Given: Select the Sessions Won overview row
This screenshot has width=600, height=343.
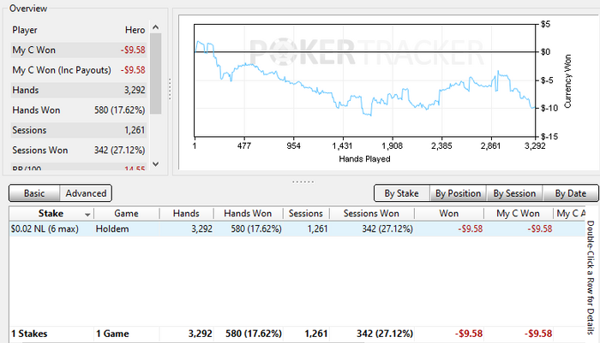Looking at the screenshot, I should pos(79,150).
